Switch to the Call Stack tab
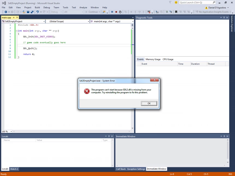The image size is (235, 176). 121,169
